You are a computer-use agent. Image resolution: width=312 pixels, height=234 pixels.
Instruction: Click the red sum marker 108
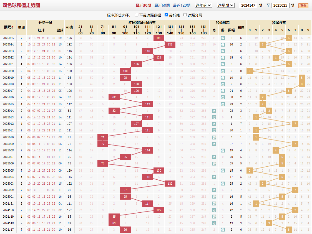(x=136, y=84)
